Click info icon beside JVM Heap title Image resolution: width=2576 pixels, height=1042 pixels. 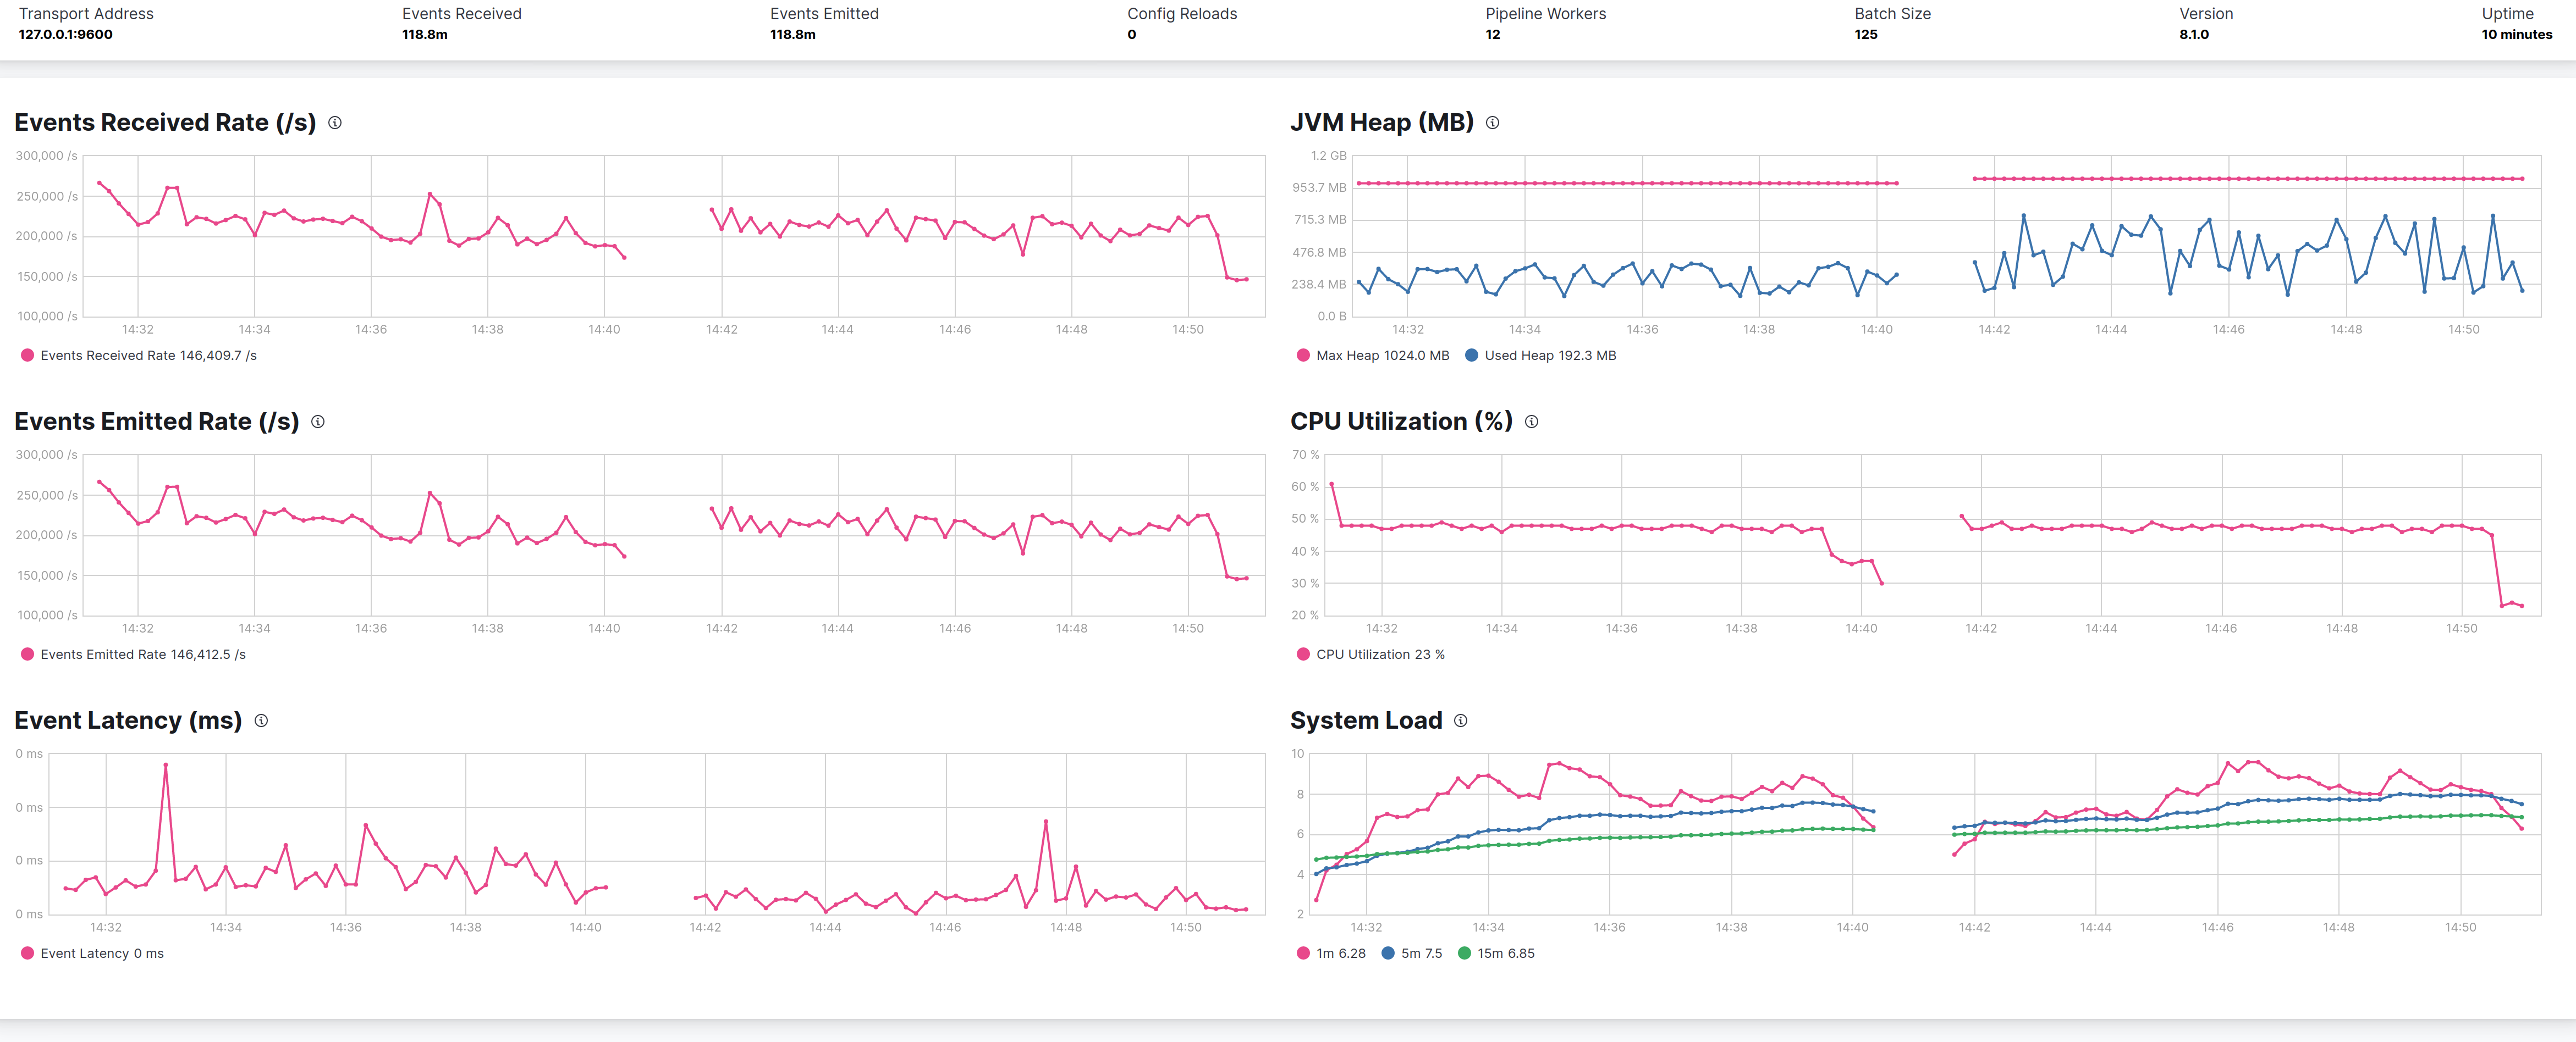point(1492,123)
